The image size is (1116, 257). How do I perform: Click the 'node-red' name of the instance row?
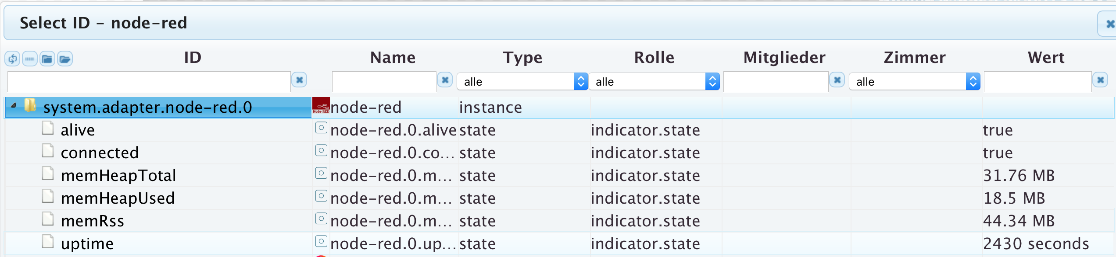coord(366,108)
